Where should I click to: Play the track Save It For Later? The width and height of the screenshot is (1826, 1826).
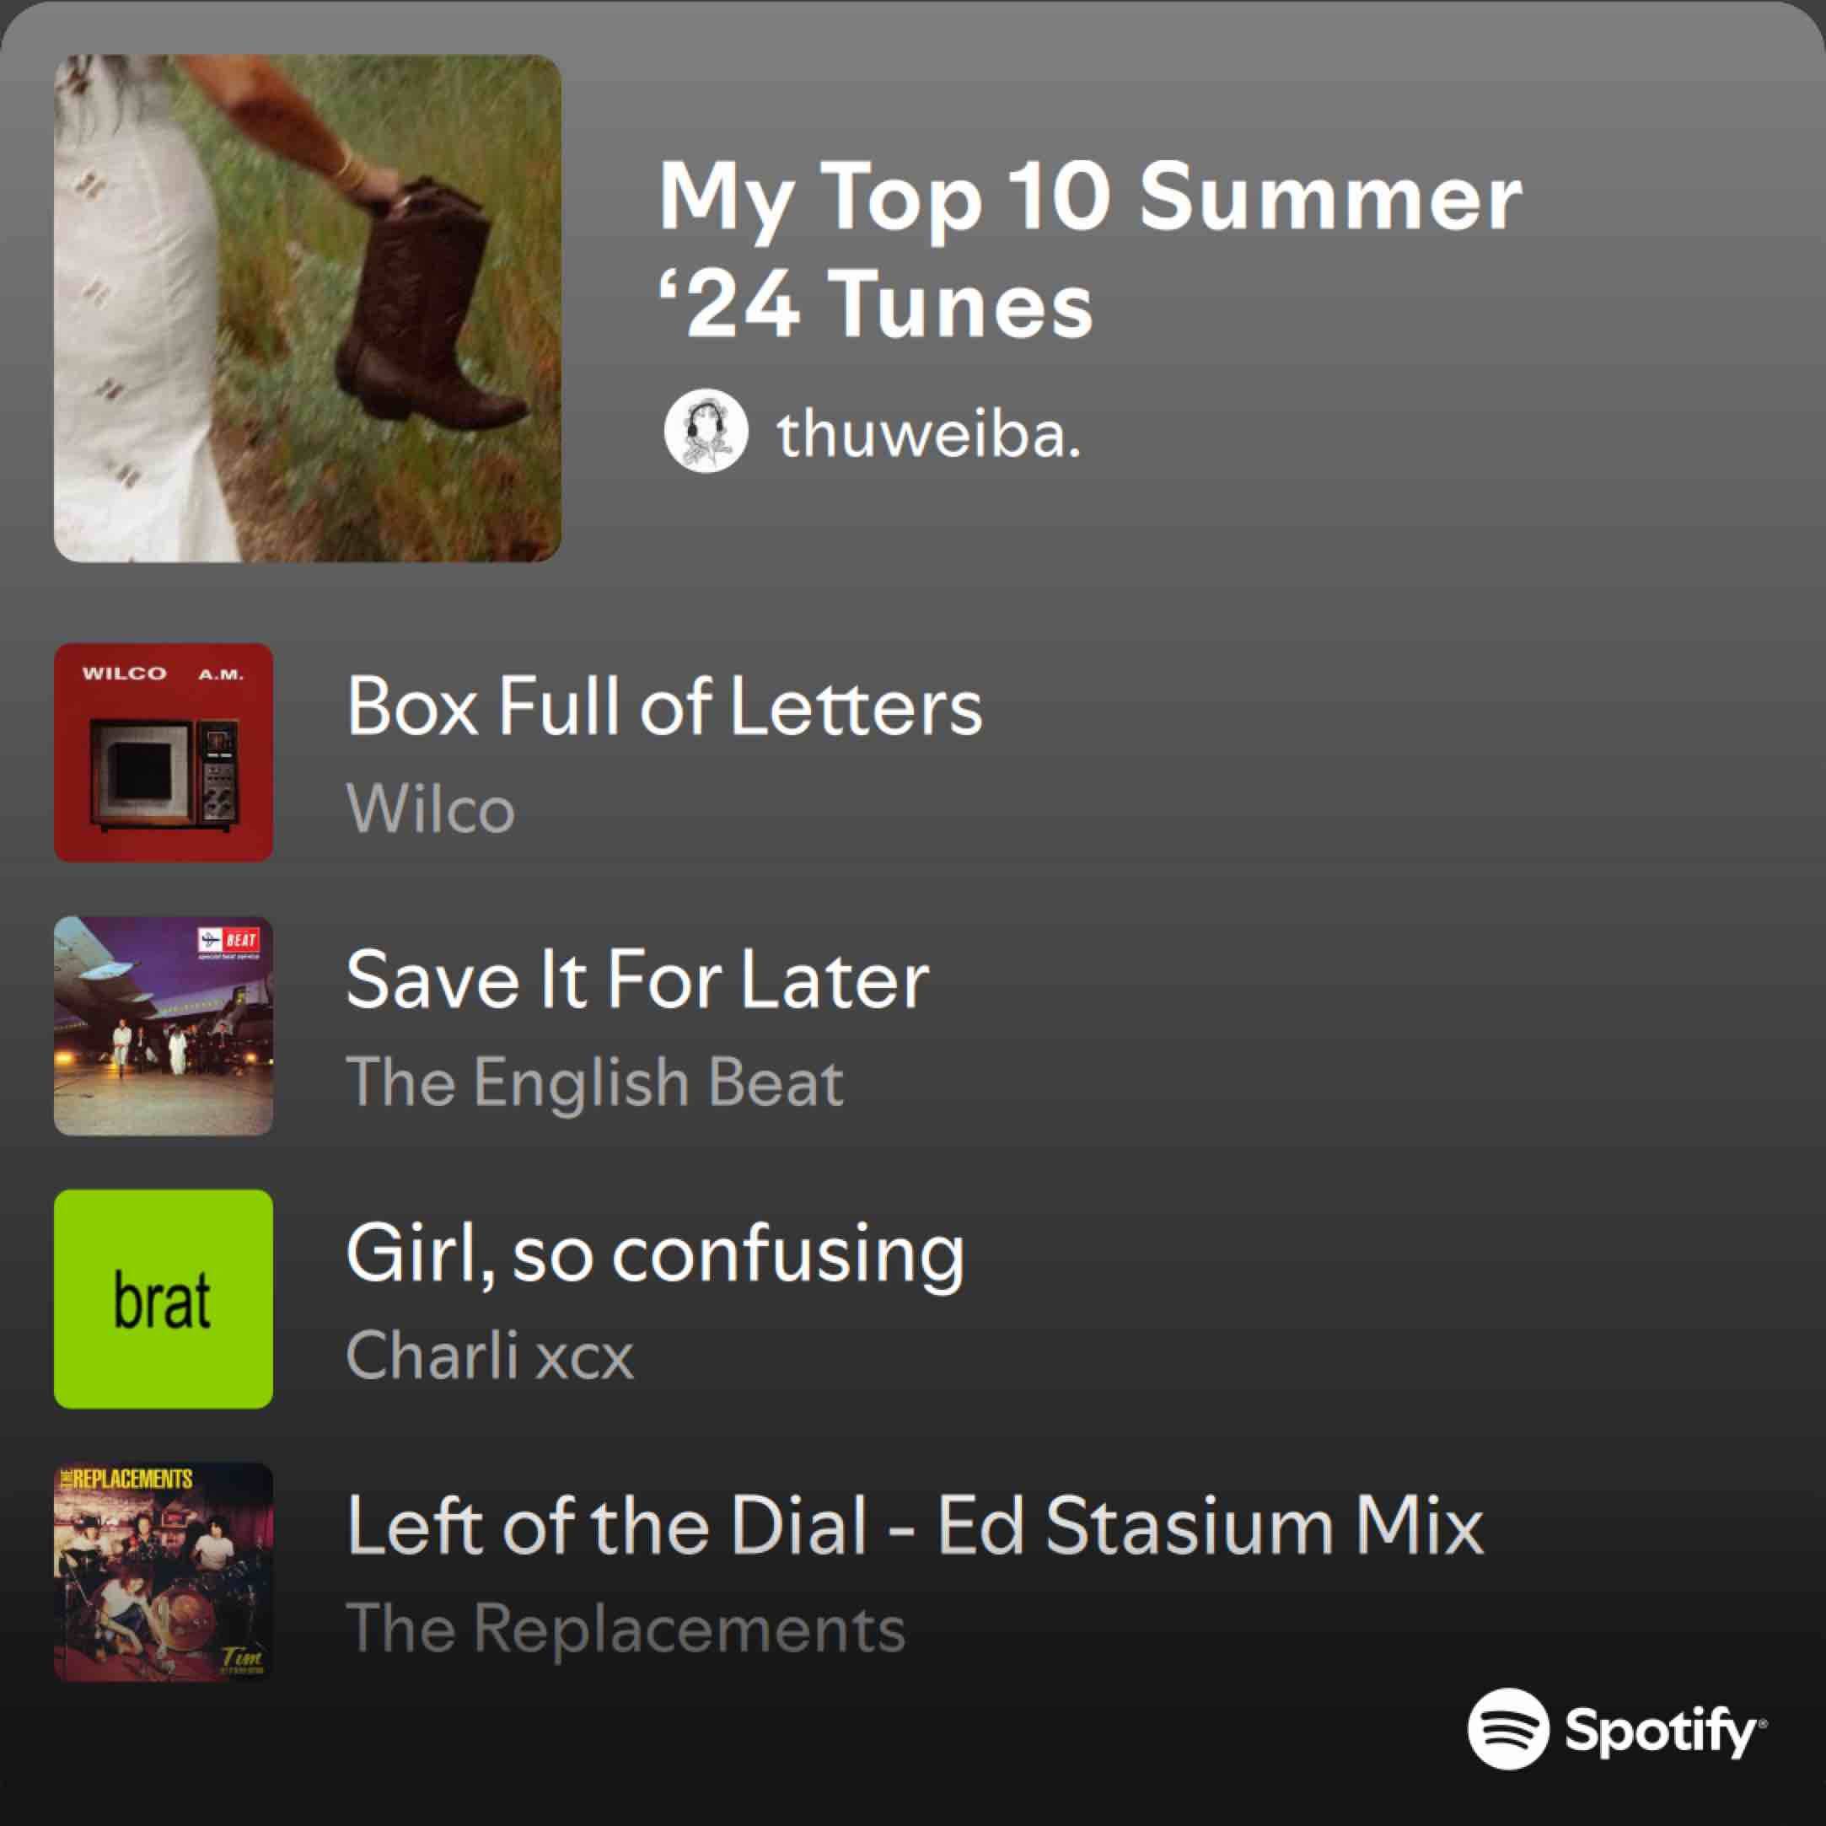tap(637, 979)
